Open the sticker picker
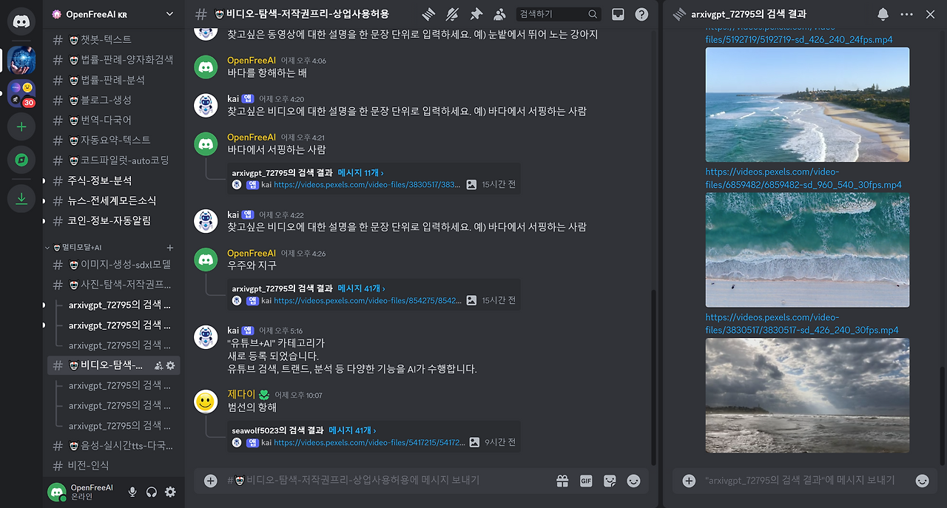 (609, 481)
